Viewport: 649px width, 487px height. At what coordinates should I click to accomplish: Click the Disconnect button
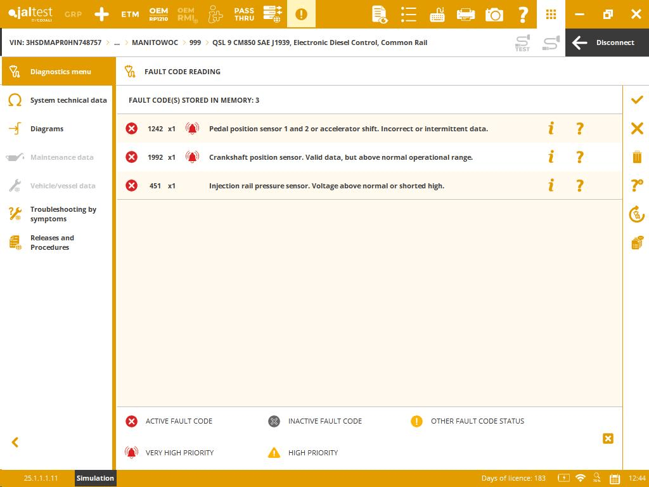click(x=607, y=42)
